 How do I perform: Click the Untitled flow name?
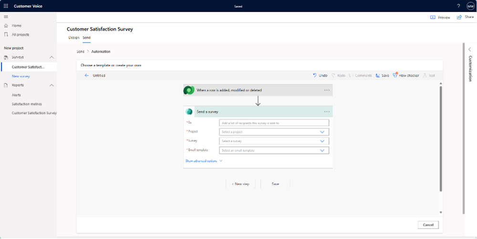click(99, 75)
